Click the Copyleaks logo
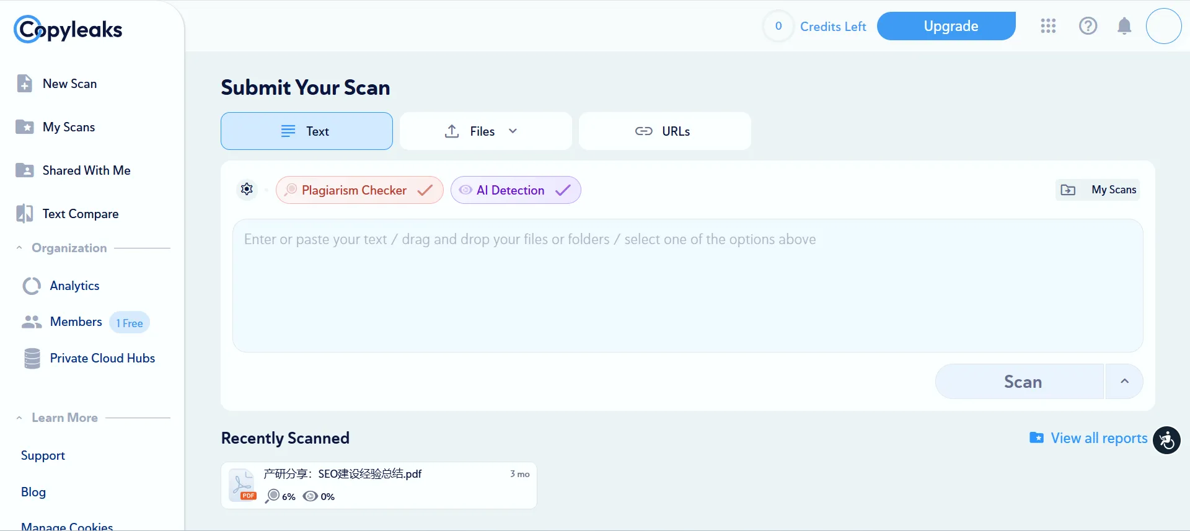Image resolution: width=1190 pixels, height=531 pixels. point(68,29)
